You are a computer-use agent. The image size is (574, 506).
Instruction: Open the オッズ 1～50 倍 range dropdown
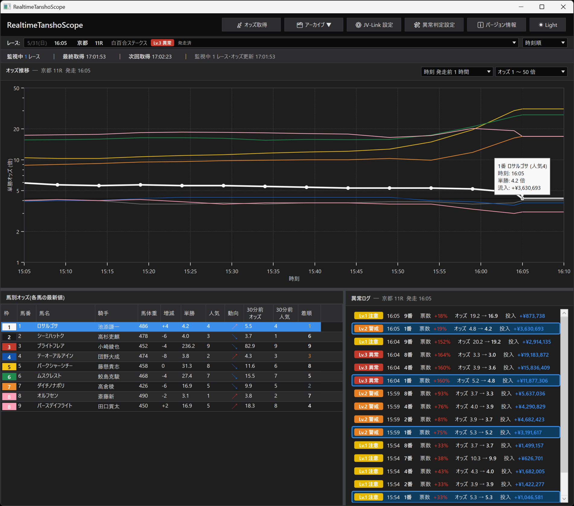pos(531,72)
